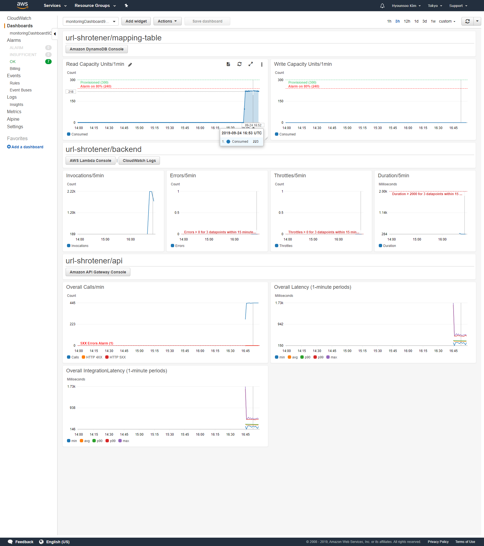Open Amazon DynamoDB Console
484x546 pixels.
coord(97,49)
